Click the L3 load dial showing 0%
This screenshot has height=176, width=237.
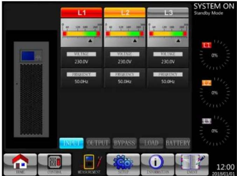215,131
